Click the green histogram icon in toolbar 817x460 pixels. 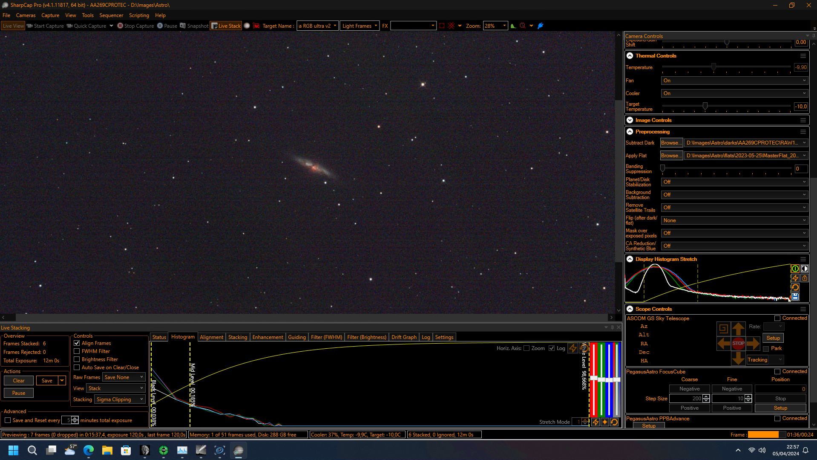[x=513, y=26]
